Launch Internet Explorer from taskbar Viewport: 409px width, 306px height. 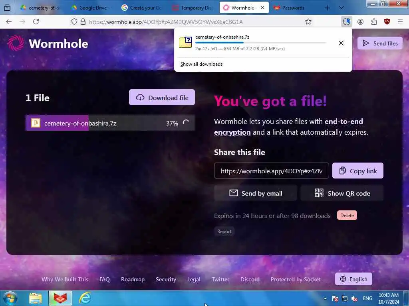pyautogui.click(x=85, y=298)
